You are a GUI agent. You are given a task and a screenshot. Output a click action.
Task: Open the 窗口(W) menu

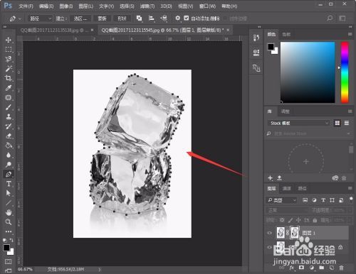[207, 6]
